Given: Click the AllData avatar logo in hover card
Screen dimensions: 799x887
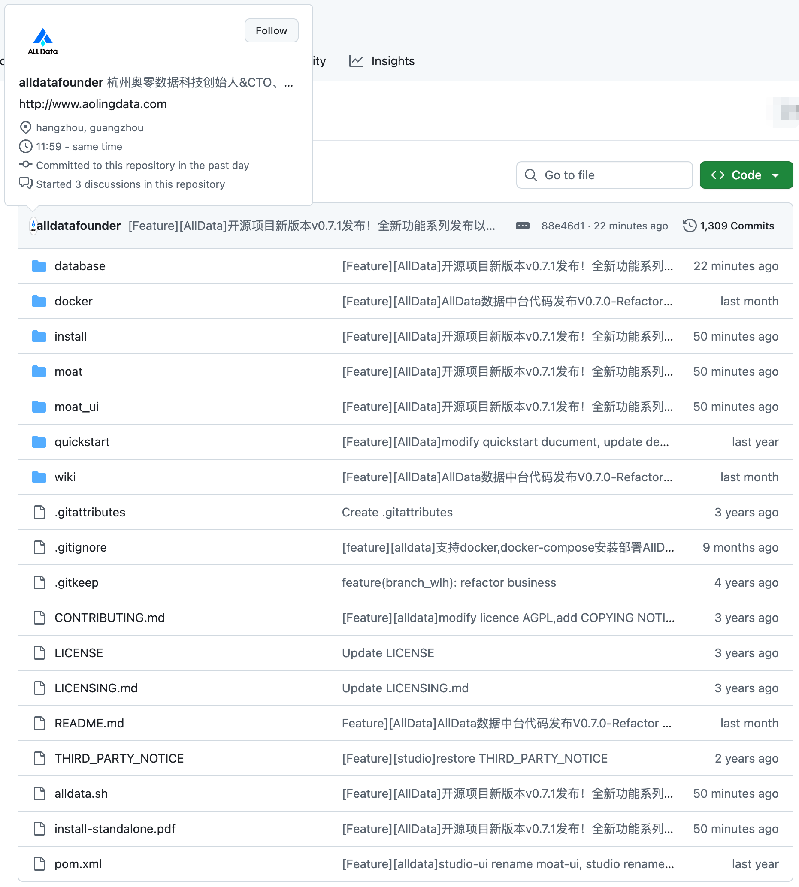Looking at the screenshot, I should pyautogui.click(x=43, y=42).
